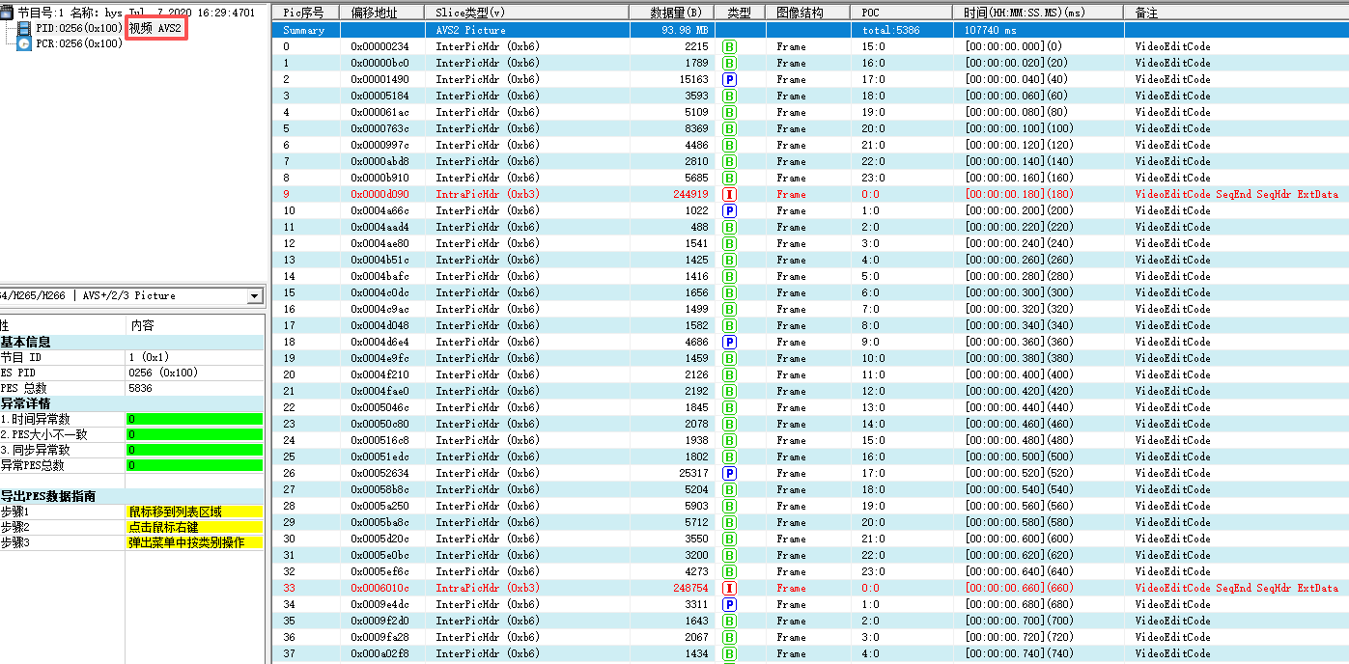Click the B frame icon in Pic row 0

tap(730, 46)
